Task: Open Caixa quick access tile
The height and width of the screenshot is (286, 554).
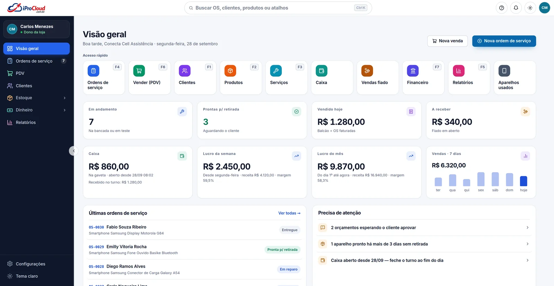Action: click(x=332, y=78)
